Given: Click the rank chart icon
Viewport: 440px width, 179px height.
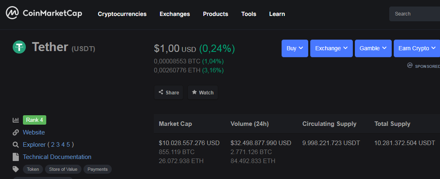Looking at the screenshot, I should (x=16, y=120).
